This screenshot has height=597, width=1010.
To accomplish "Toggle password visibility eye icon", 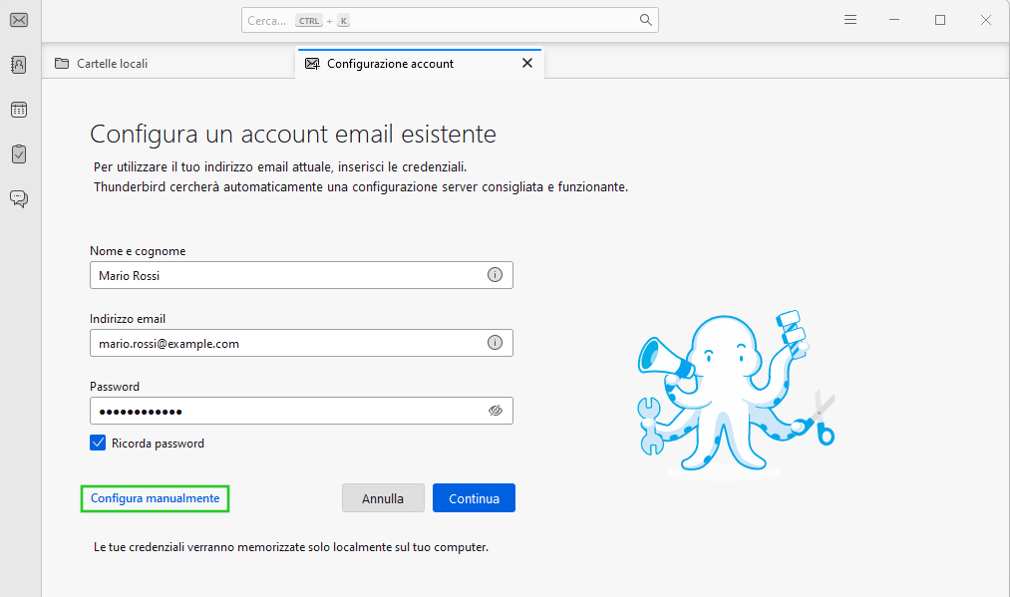I will [x=495, y=411].
